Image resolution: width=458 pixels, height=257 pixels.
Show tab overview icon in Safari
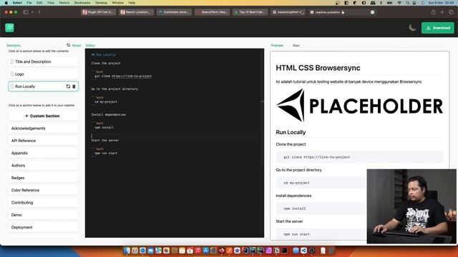pyautogui.click(x=452, y=12)
